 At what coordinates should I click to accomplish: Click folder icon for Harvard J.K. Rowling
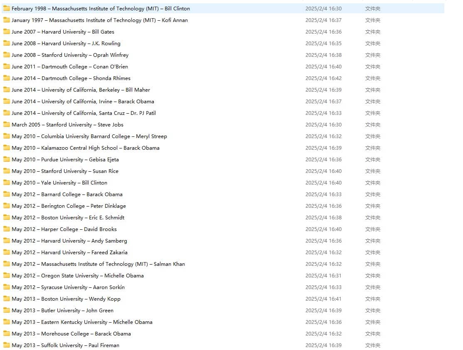tap(7, 43)
